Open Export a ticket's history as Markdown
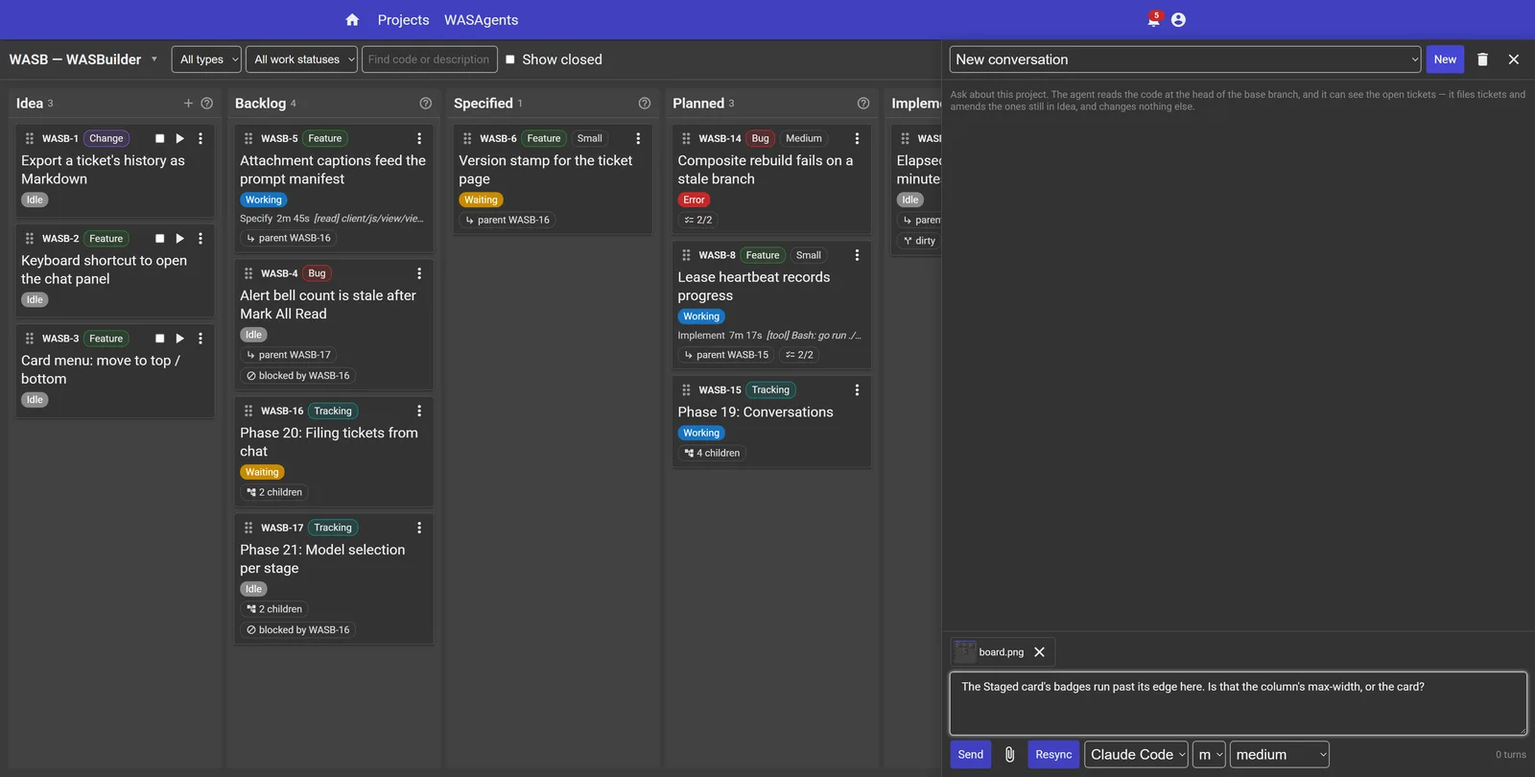Viewport: 1535px width, 777px height. click(x=103, y=170)
